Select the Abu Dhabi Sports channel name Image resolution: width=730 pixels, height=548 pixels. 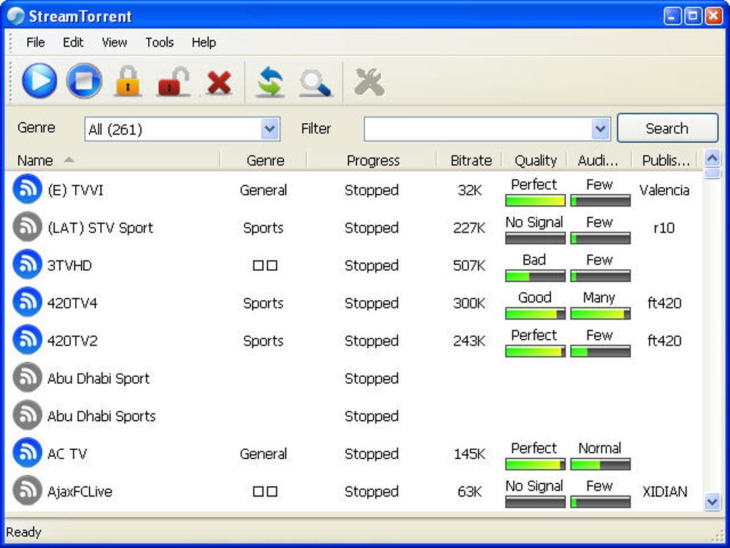click(102, 416)
